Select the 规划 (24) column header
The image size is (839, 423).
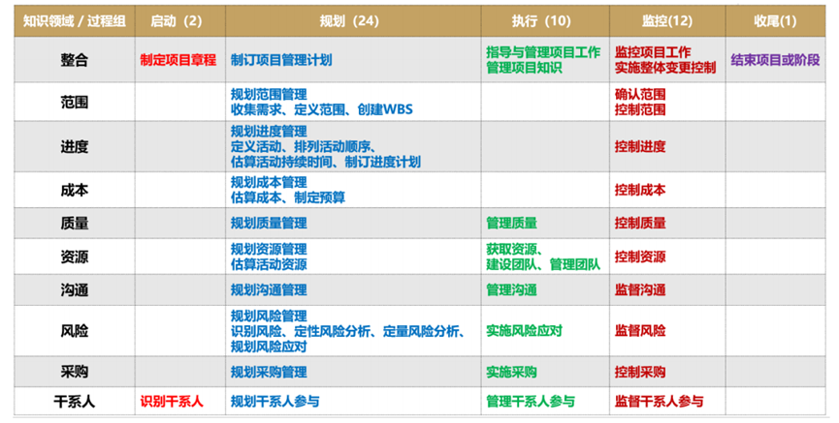pos(352,20)
